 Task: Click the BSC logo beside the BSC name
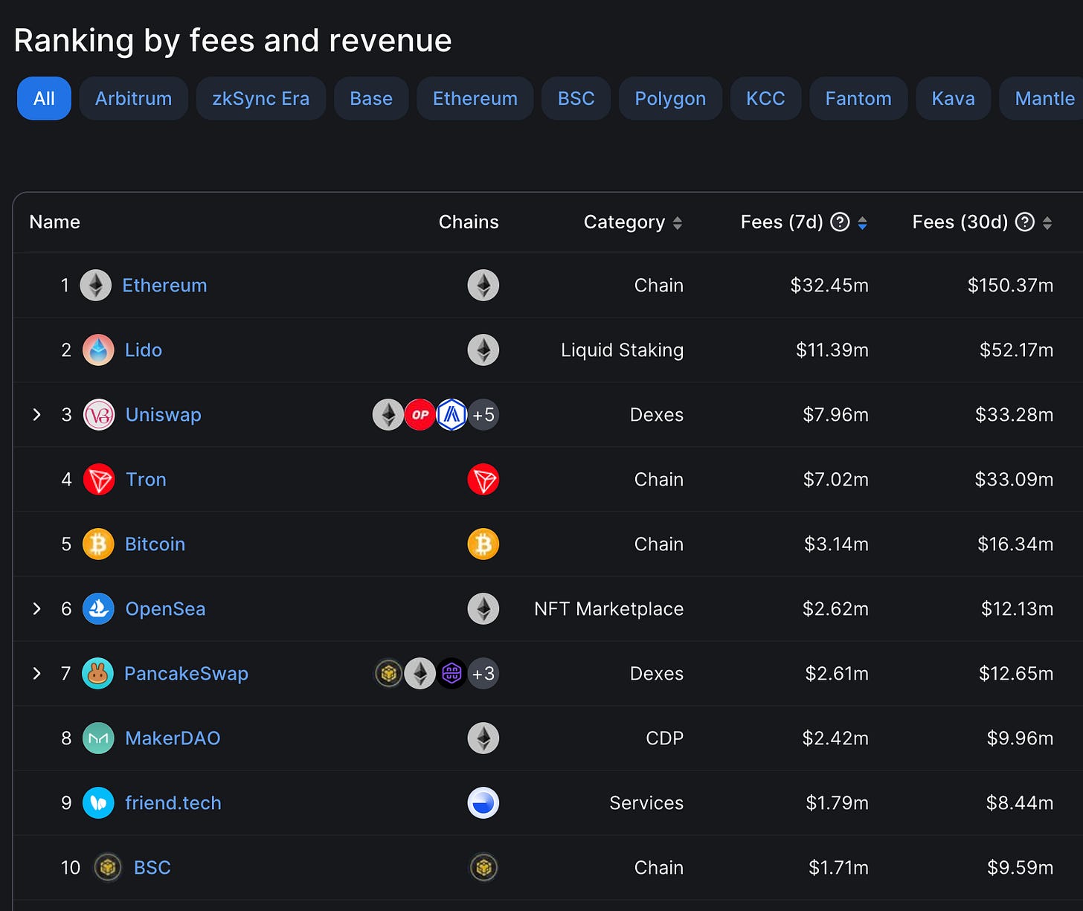pos(108,867)
